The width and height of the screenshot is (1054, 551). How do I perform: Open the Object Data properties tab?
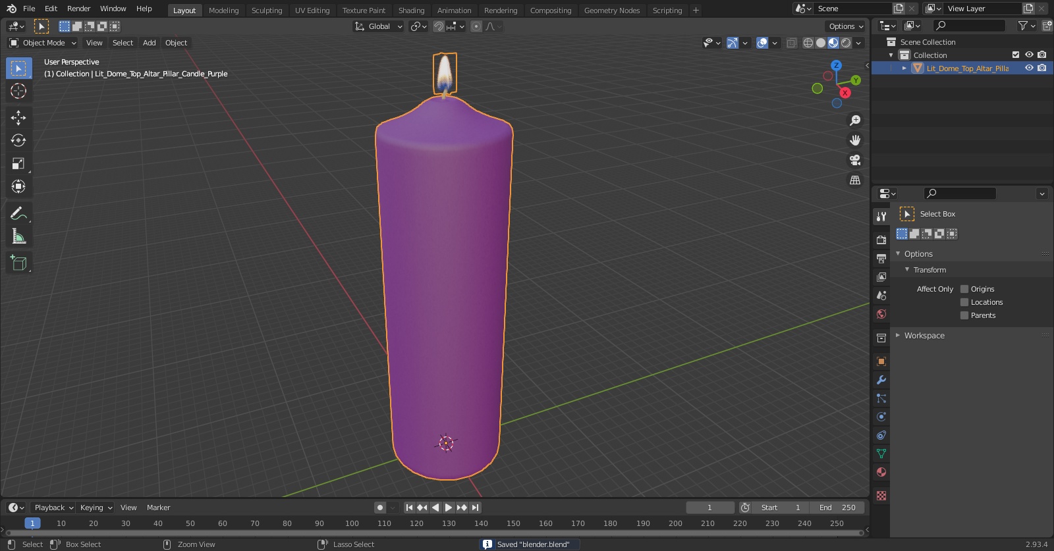[x=881, y=454]
